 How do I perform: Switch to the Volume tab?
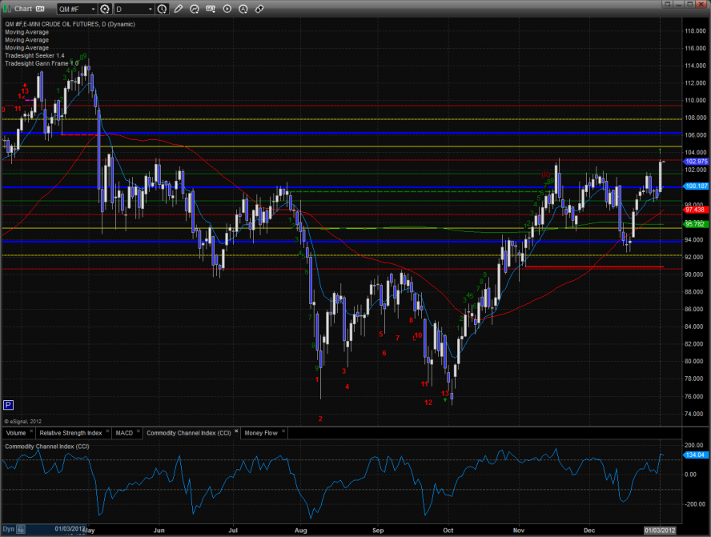point(17,433)
